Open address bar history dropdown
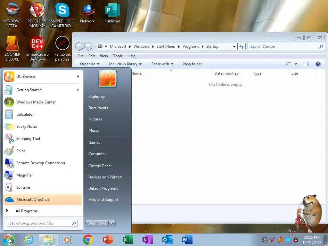 pos(234,47)
